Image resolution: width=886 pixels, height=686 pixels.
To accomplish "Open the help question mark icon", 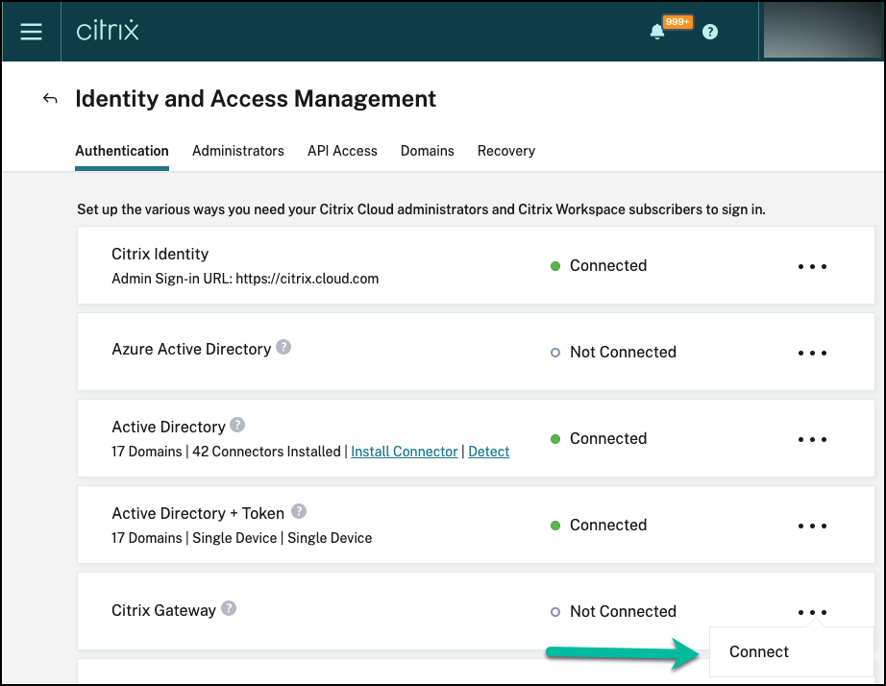I will coord(710,32).
